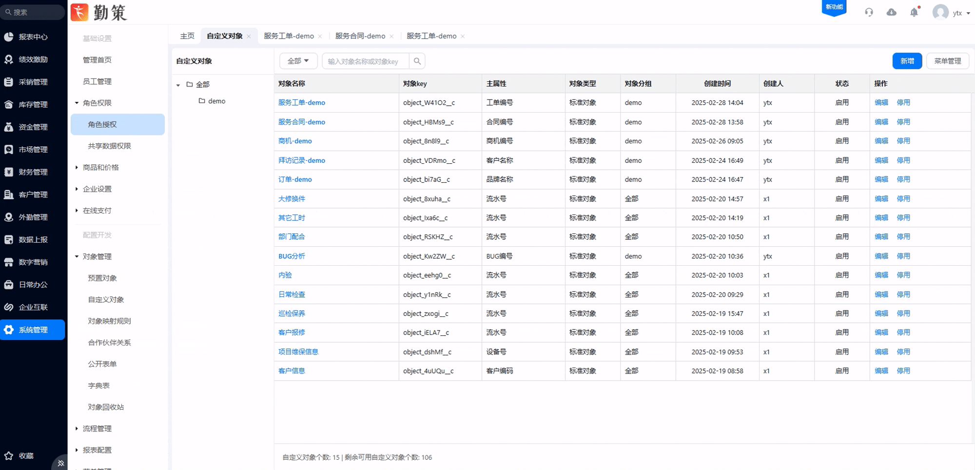Click the 勤策 logo icon
975x470 pixels.
pyautogui.click(x=79, y=12)
